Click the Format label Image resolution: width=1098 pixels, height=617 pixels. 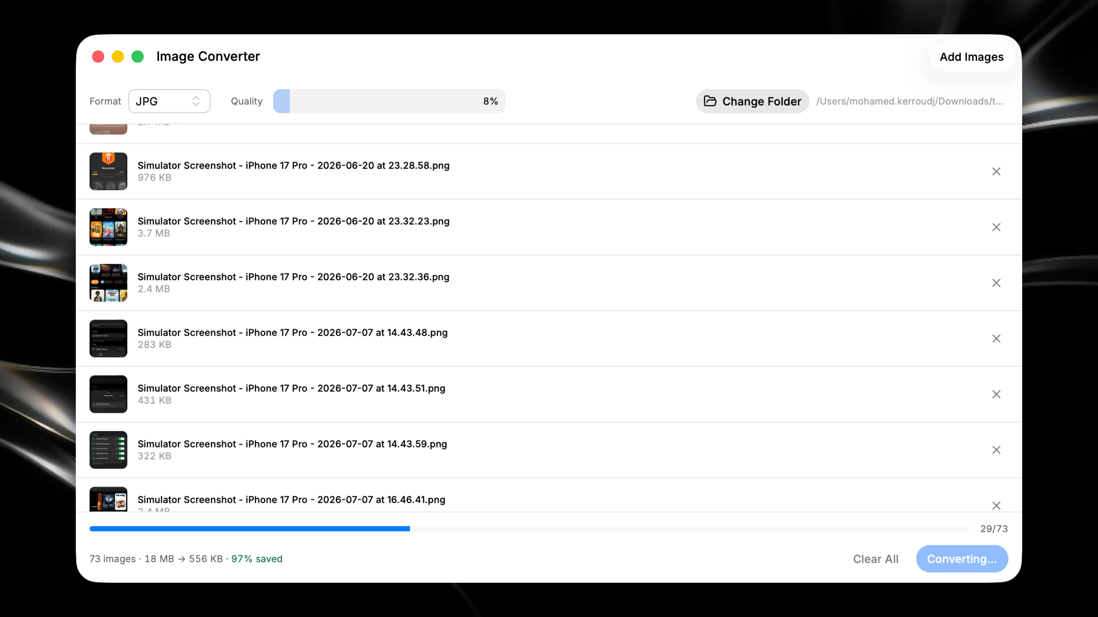[105, 101]
